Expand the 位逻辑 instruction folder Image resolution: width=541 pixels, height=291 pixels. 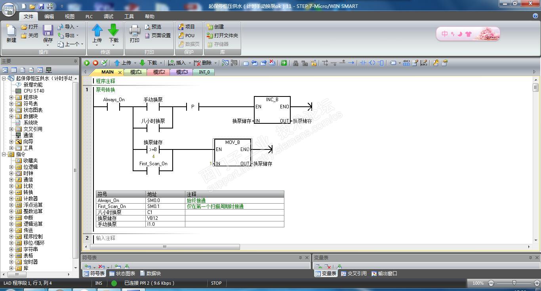click(x=11, y=167)
